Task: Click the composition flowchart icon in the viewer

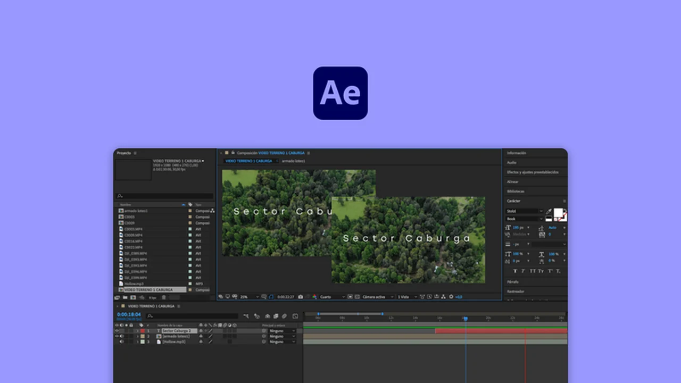Action: [x=444, y=297]
